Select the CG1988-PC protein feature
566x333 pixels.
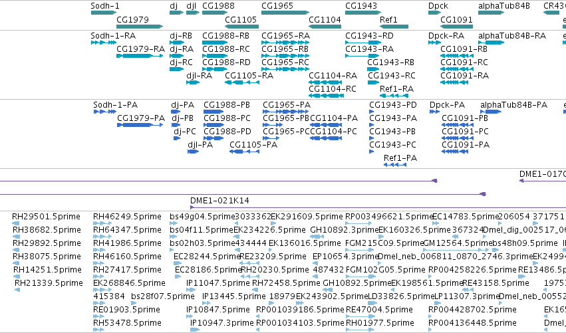[213, 125]
